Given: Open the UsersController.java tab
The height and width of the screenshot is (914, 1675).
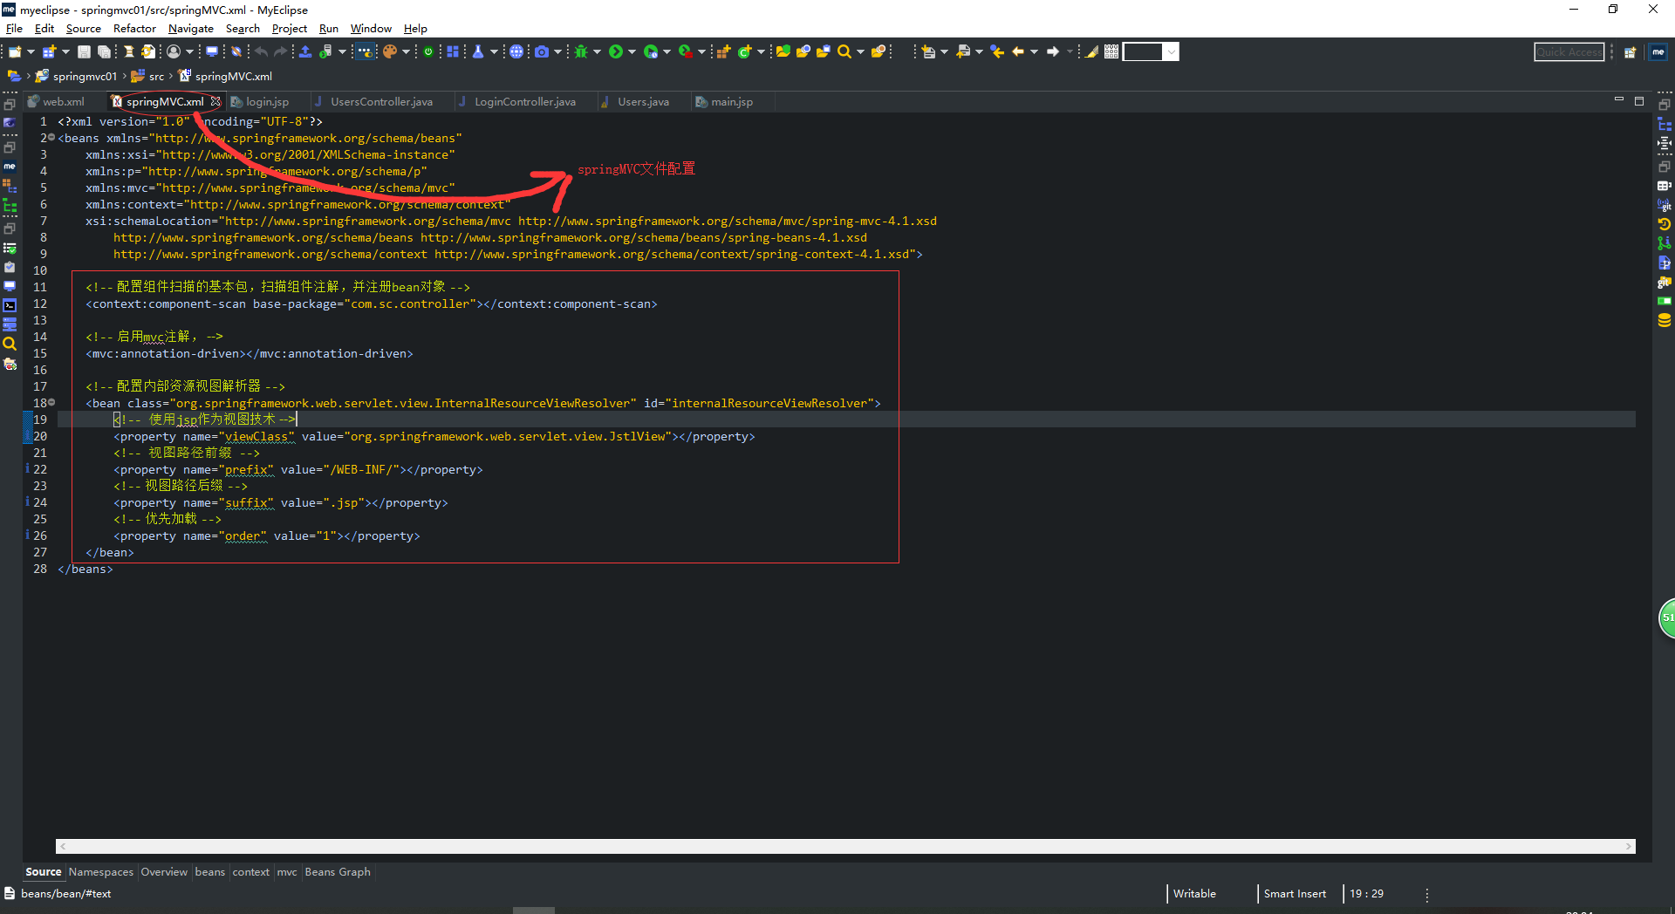Looking at the screenshot, I should (x=381, y=102).
